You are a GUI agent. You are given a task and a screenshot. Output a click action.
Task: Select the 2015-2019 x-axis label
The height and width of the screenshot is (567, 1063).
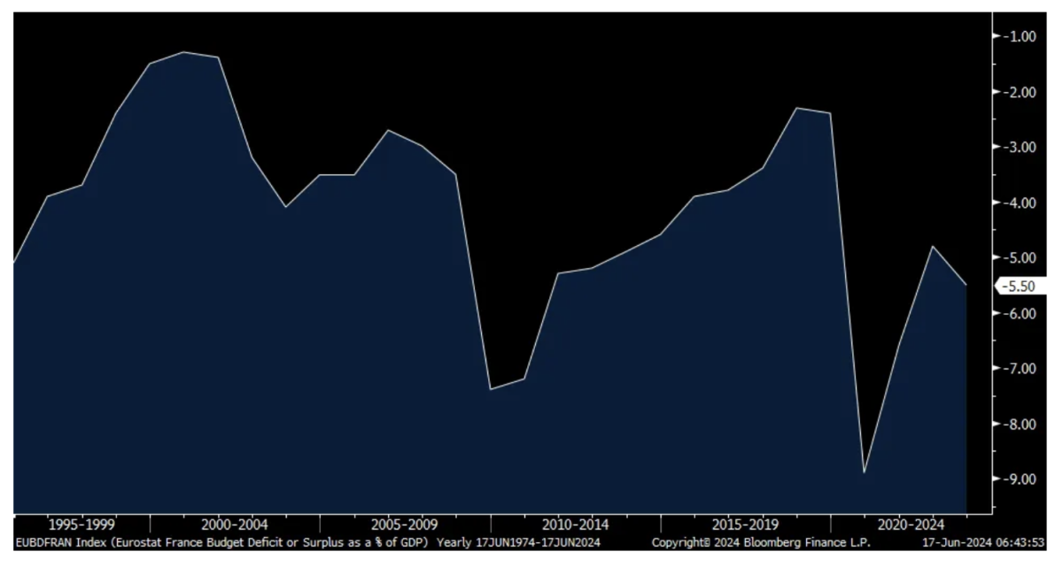(746, 523)
